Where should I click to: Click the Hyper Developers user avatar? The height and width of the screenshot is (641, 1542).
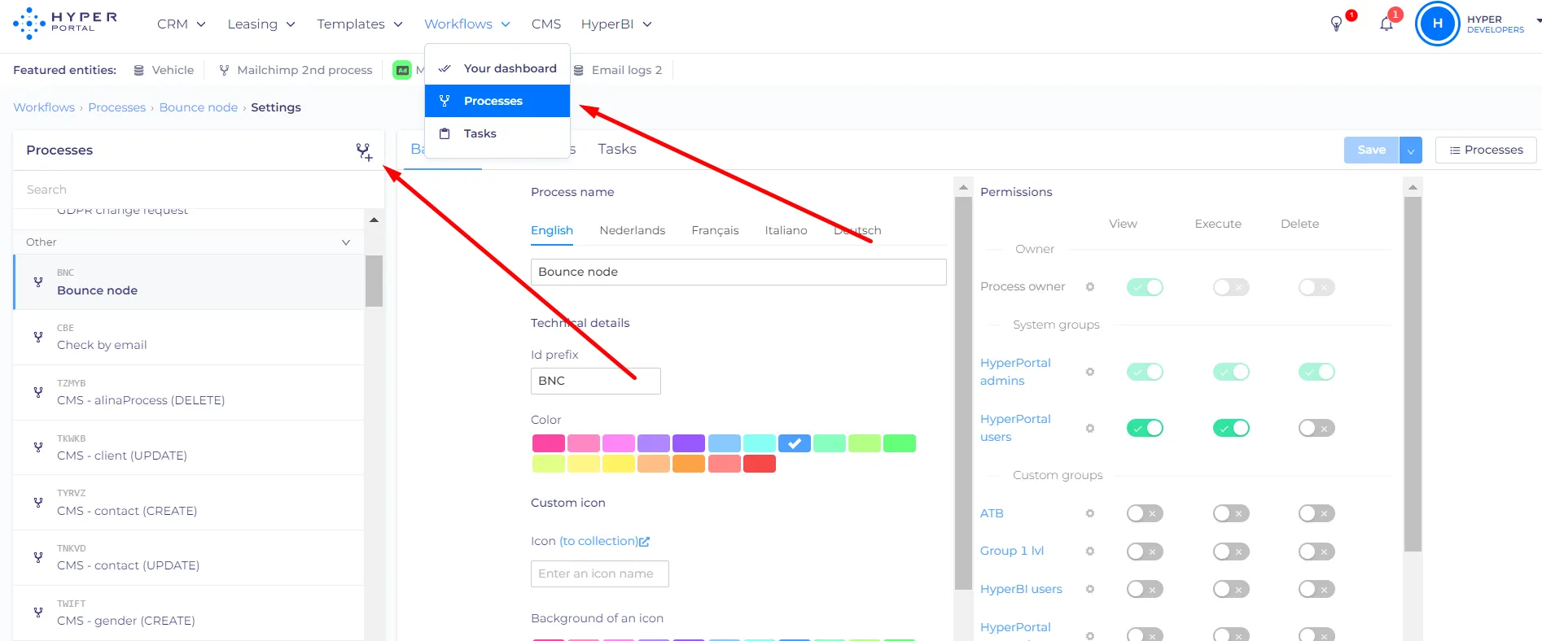pyautogui.click(x=1438, y=24)
